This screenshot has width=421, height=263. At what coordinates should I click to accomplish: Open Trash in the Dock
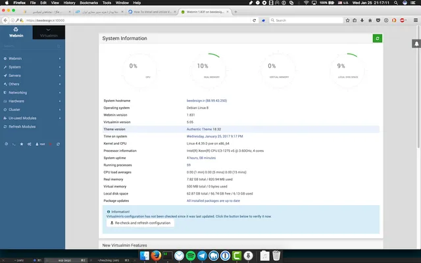click(276, 256)
